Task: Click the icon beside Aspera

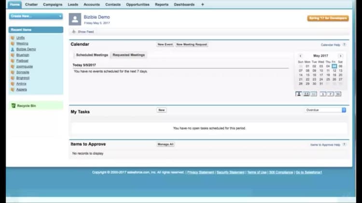Action: pos(13,90)
